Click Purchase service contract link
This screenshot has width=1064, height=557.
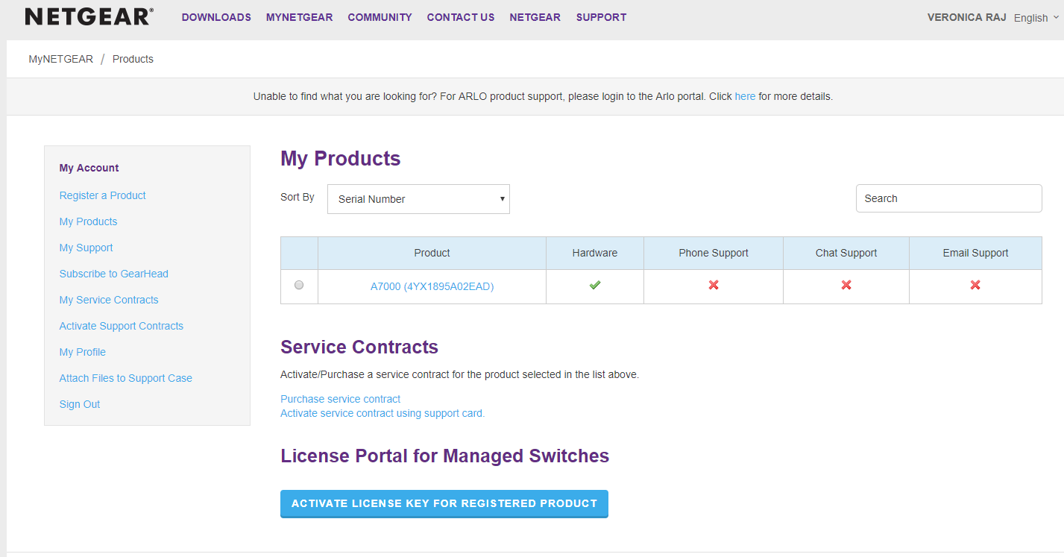click(x=340, y=399)
